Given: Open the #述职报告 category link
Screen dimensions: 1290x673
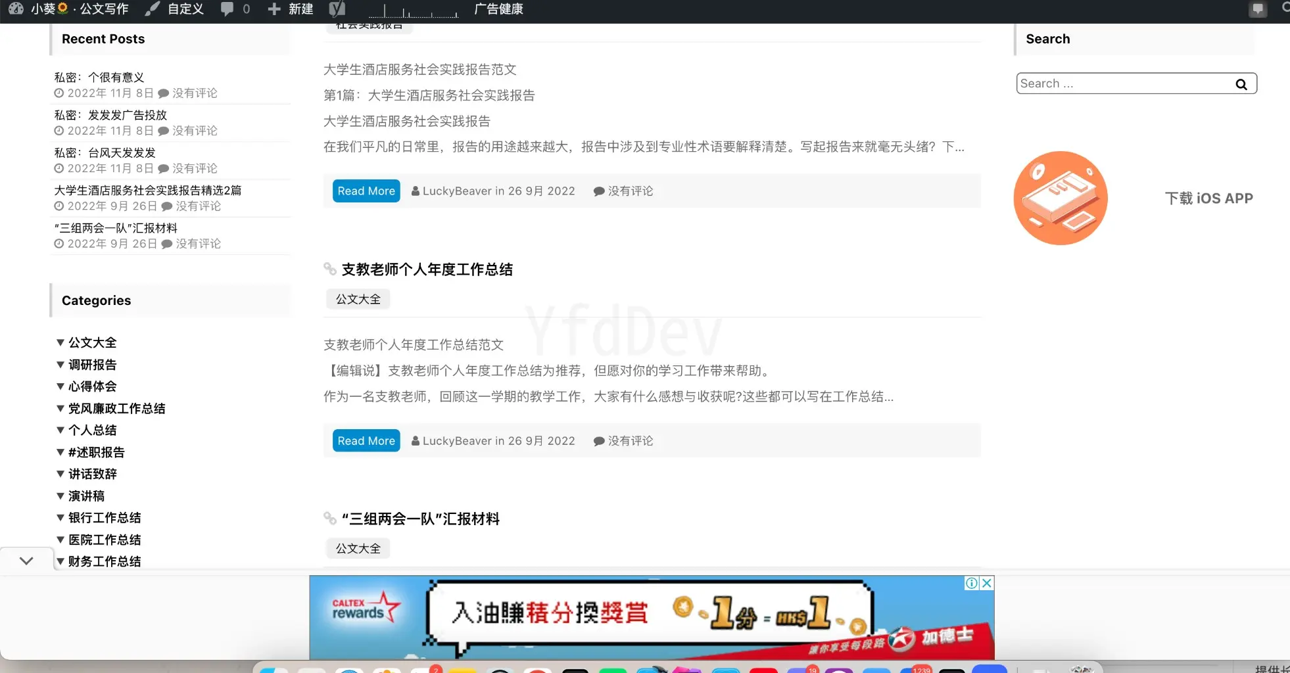Looking at the screenshot, I should click(97, 452).
